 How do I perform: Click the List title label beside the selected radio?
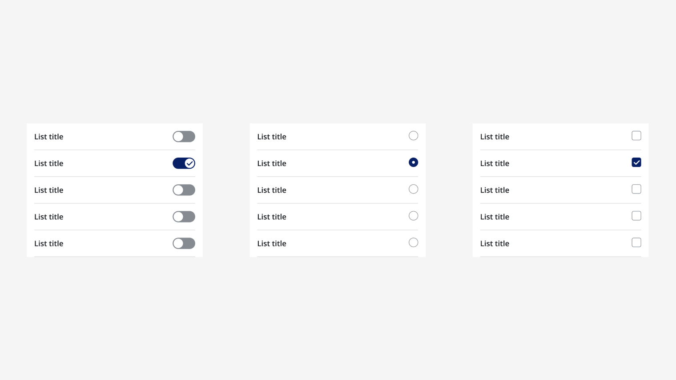coord(272,163)
